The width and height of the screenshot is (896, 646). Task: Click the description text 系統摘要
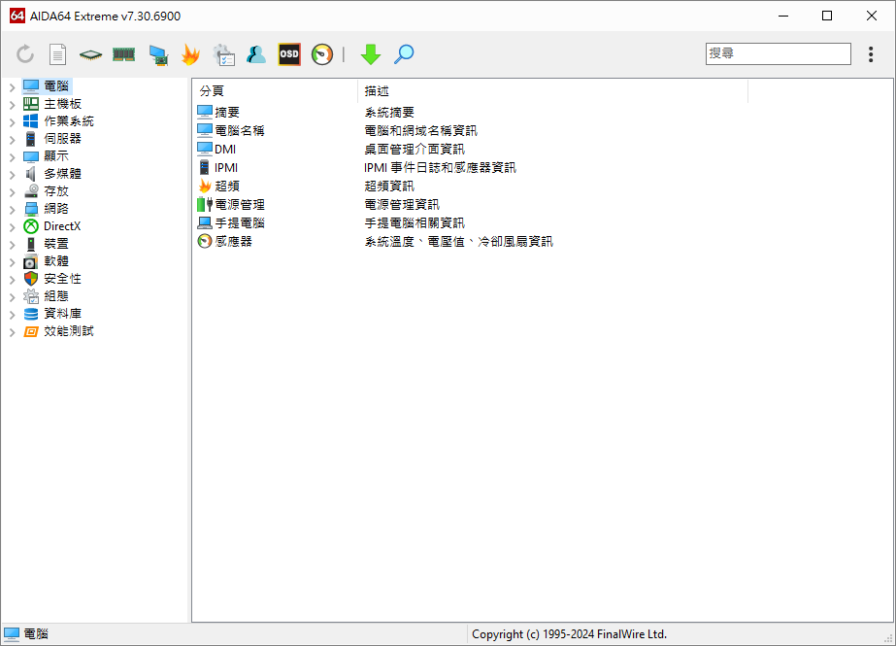click(x=389, y=112)
